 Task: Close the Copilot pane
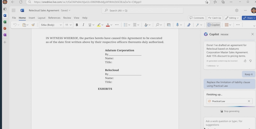(x=252, y=34)
